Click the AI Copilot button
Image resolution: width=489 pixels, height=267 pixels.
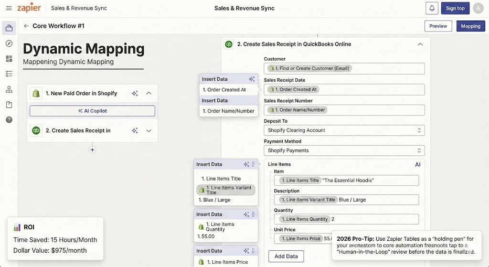point(92,111)
